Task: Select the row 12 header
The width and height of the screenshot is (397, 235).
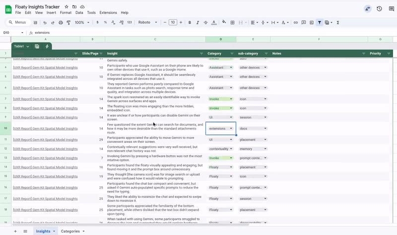Action: tap(5, 149)
